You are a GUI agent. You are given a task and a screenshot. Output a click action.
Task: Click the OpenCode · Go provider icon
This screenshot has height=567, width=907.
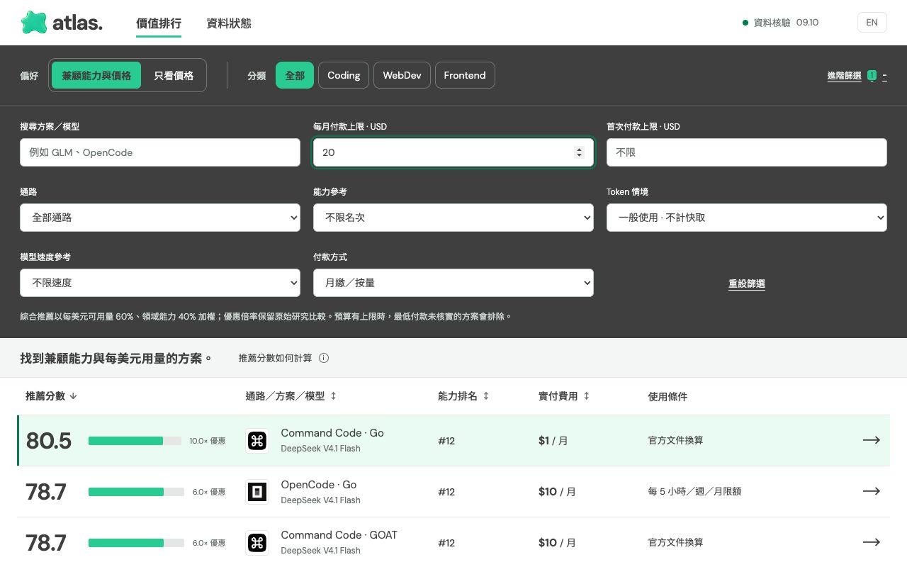pos(257,491)
